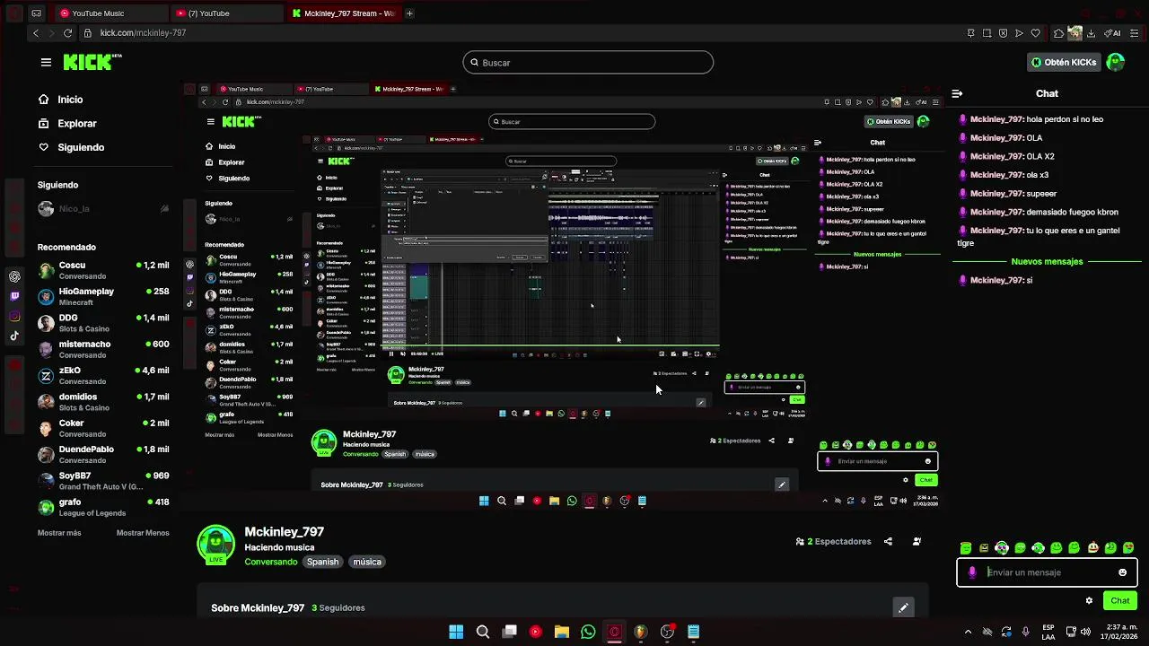The width and height of the screenshot is (1149, 646).
Task: Select the Mckinley_797 Stream tab
Action: tap(344, 13)
